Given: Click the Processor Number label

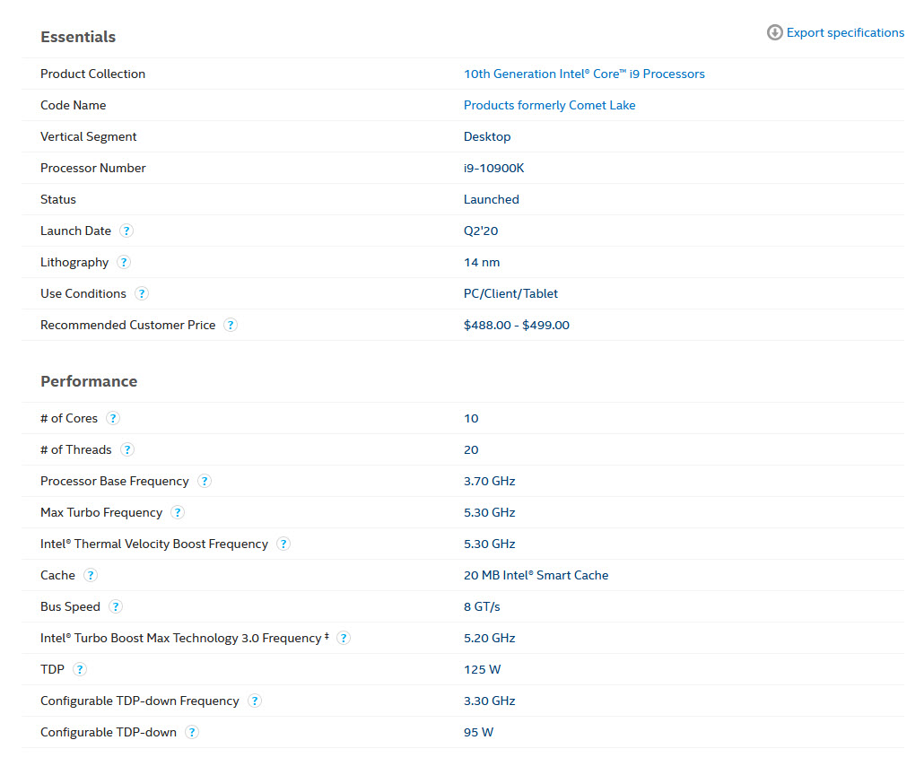Looking at the screenshot, I should [x=92, y=168].
